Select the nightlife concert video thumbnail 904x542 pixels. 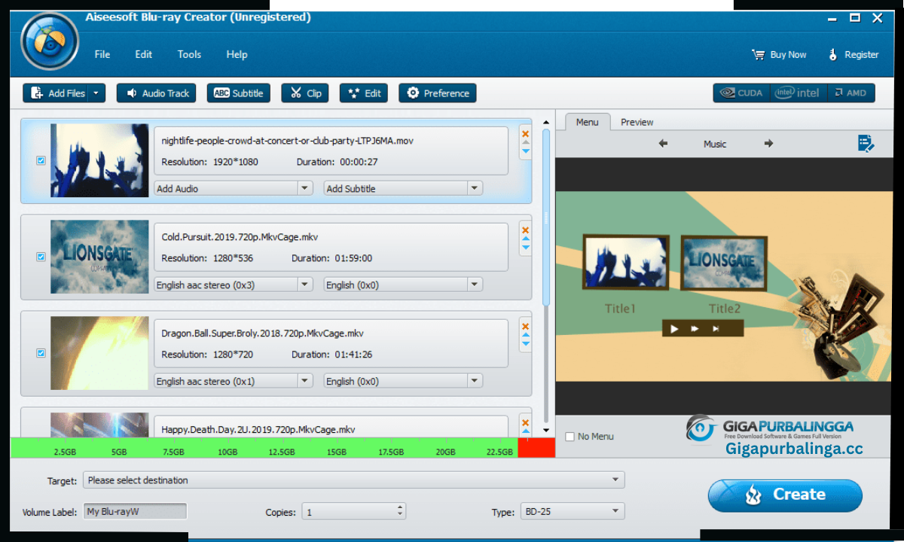(99, 160)
